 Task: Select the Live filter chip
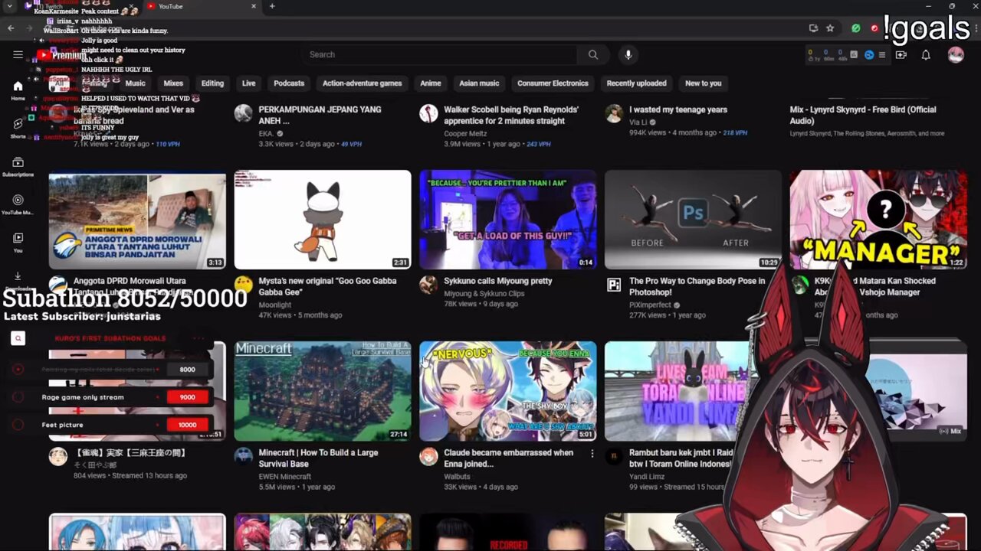(x=248, y=83)
